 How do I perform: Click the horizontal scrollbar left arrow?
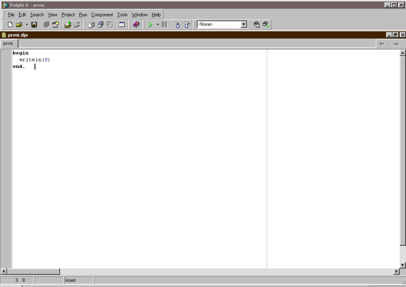(x=4, y=272)
